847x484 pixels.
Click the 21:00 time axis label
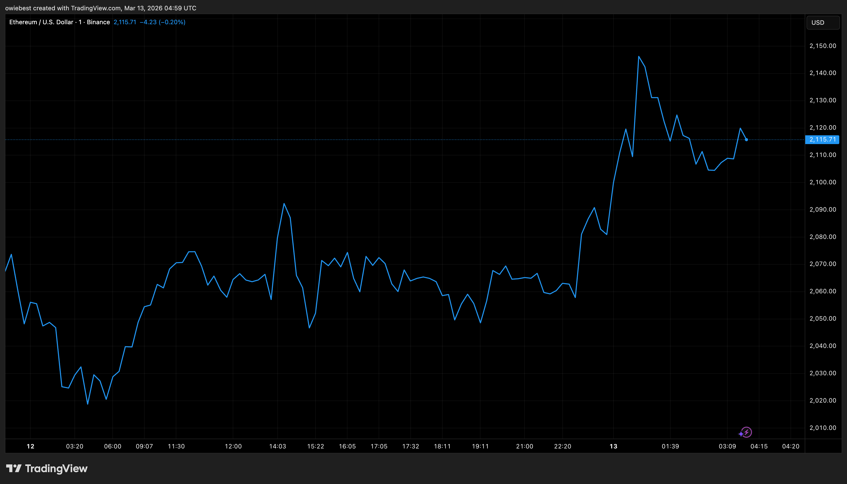click(524, 446)
